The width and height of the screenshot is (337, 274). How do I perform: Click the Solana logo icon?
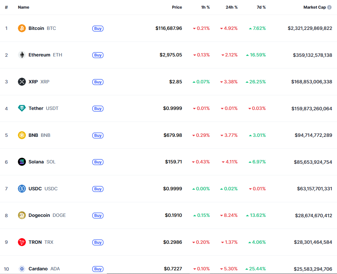pyautogui.click(x=22, y=162)
